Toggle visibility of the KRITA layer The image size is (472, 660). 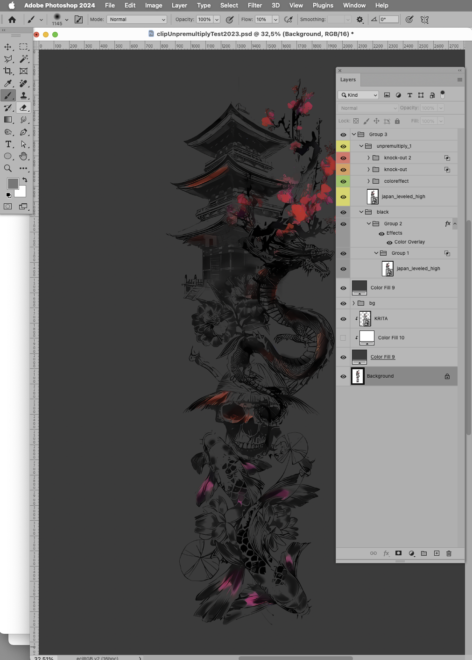(x=343, y=318)
